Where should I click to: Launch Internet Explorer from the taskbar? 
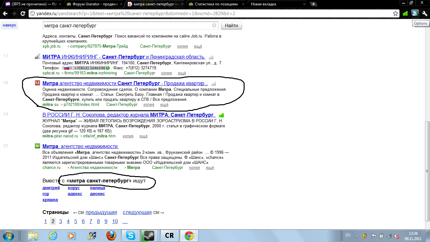coord(53,235)
